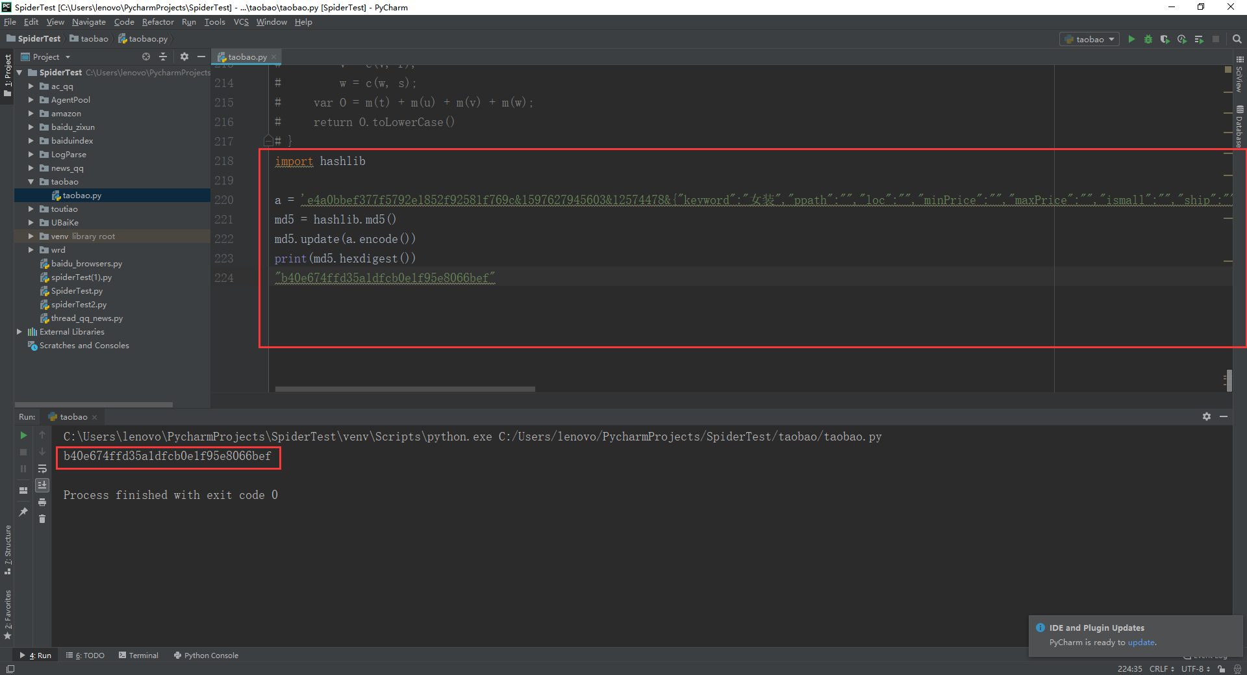Click the Profile taobao toolbar icon
The width and height of the screenshot is (1247, 675).
pos(1182,39)
